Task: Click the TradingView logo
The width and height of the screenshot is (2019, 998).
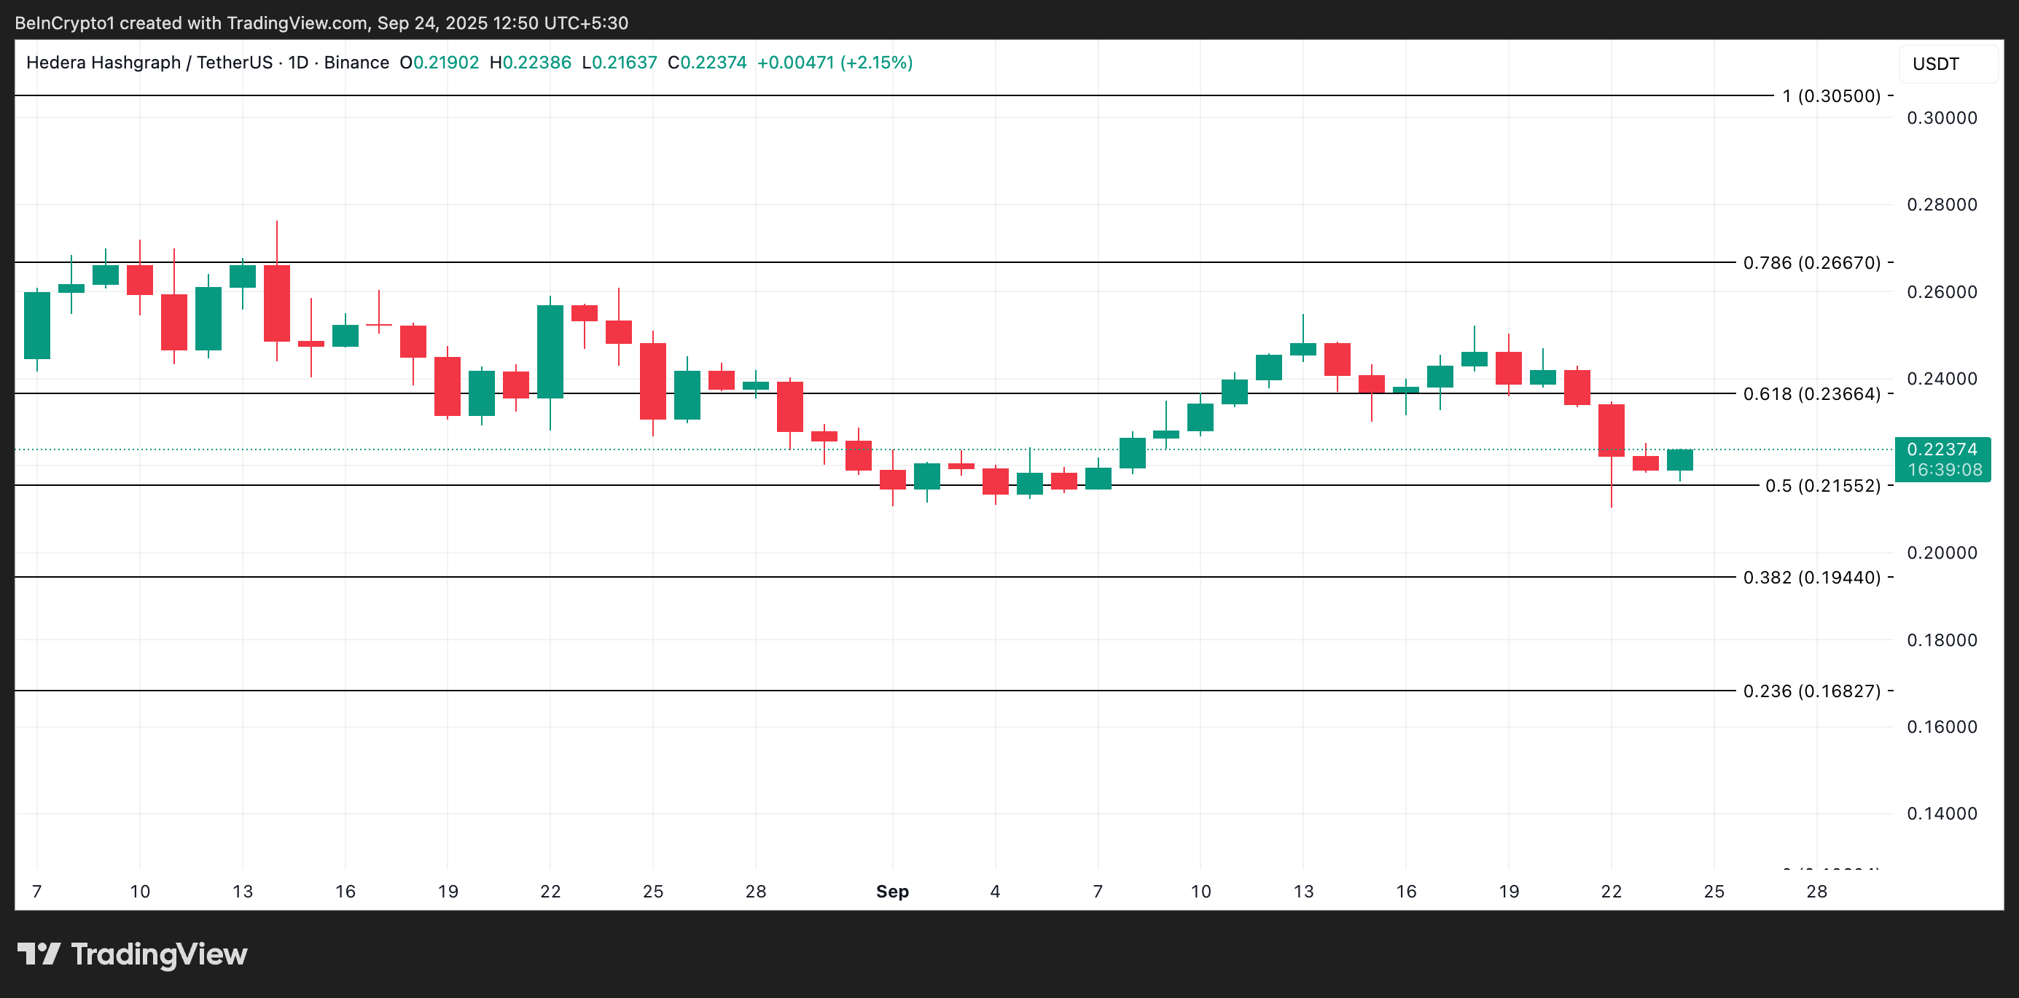Action: click(x=133, y=954)
